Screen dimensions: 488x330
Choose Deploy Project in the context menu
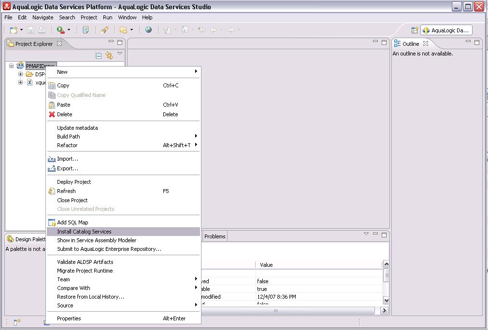(74, 182)
